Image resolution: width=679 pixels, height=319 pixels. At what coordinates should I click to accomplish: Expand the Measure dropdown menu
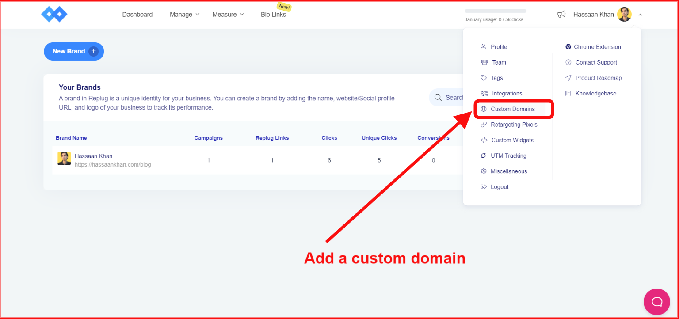click(x=228, y=15)
